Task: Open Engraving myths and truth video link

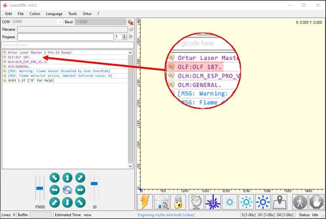Action: coord(166,215)
